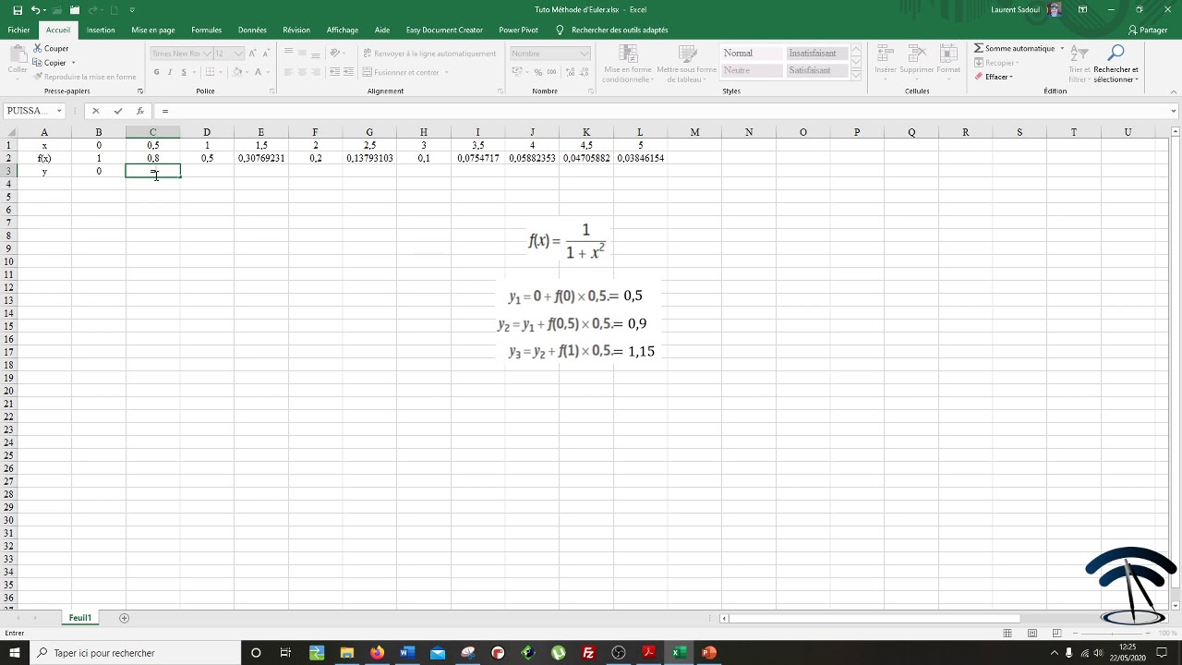Toggle italic I formatting

(170, 72)
